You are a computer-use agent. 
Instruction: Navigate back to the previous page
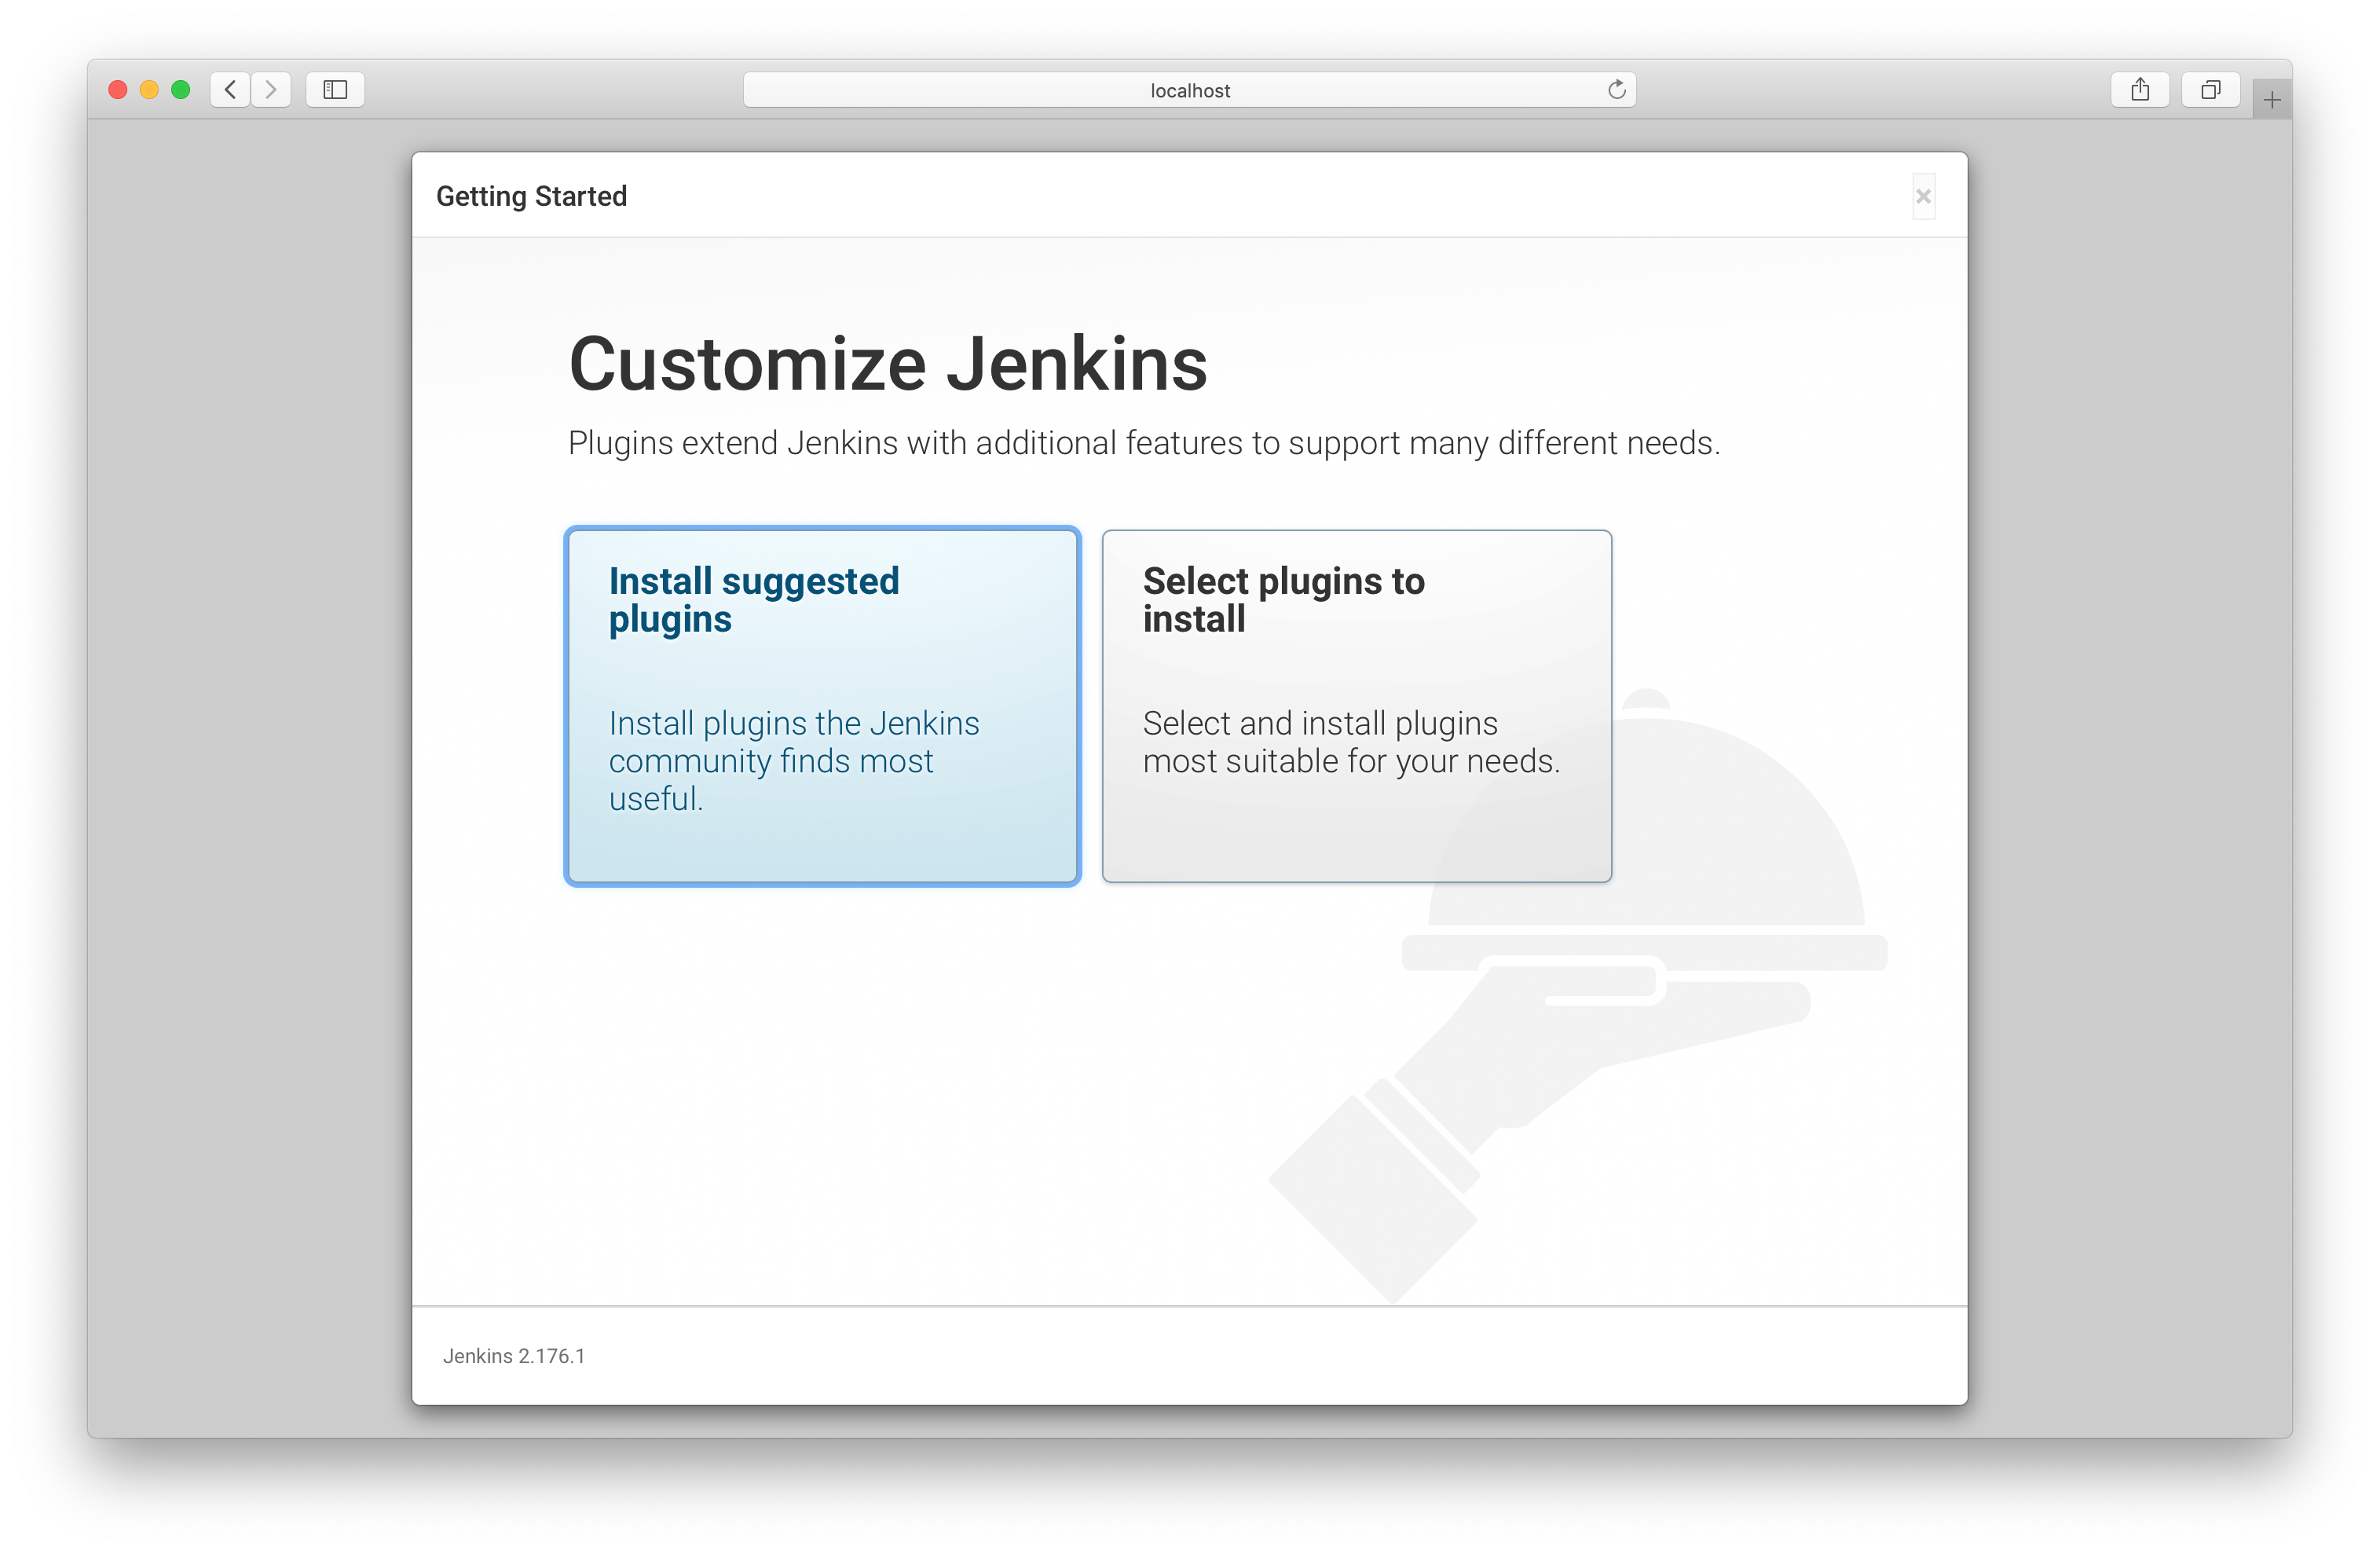point(229,89)
